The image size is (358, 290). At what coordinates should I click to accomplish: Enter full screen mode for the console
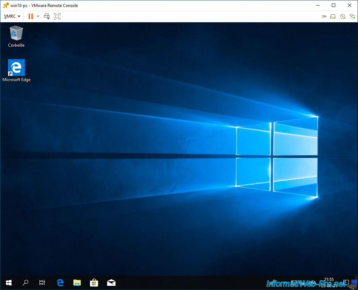[x=57, y=16]
